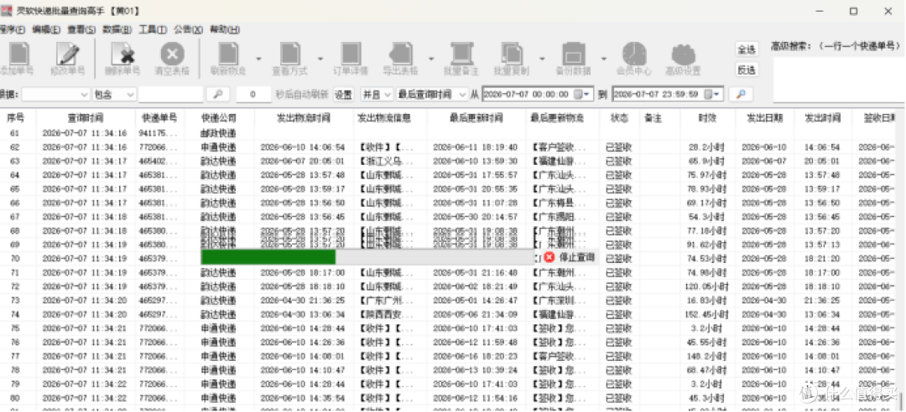Click the 设置 button for auto refresh

click(x=343, y=94)
